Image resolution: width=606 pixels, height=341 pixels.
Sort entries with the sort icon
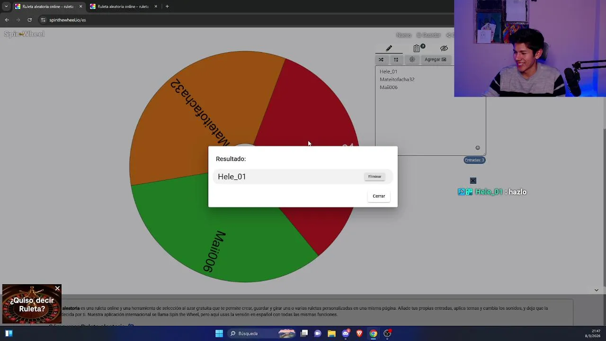coord(396,60)
